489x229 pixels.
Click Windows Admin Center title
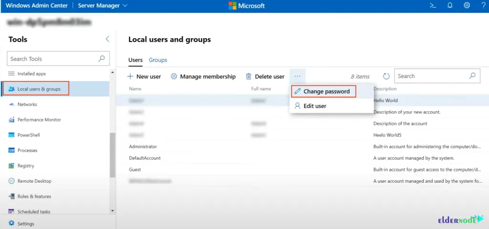pos(36,6)
